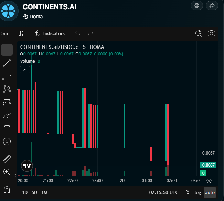Click the redo arrow

click(x=90, y=33)
